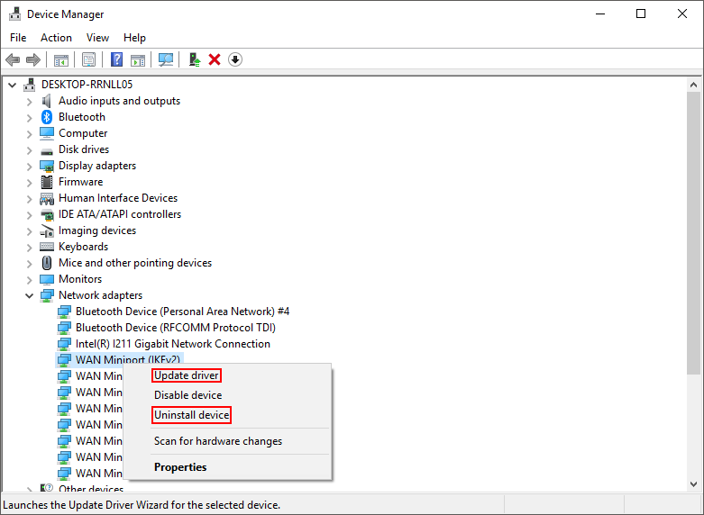Screen dimensions: 704x515
Task: Expand the Disk drives category
Action: click(30, 149)
